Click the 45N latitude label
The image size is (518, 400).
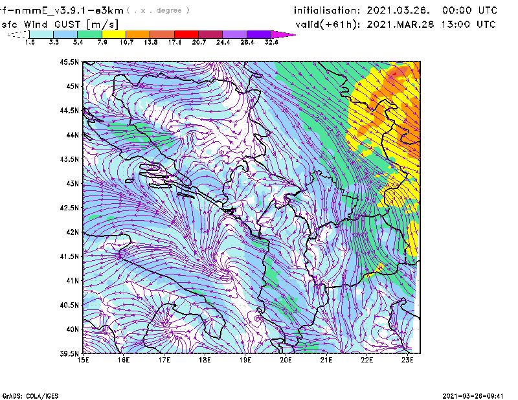(73, 86)
